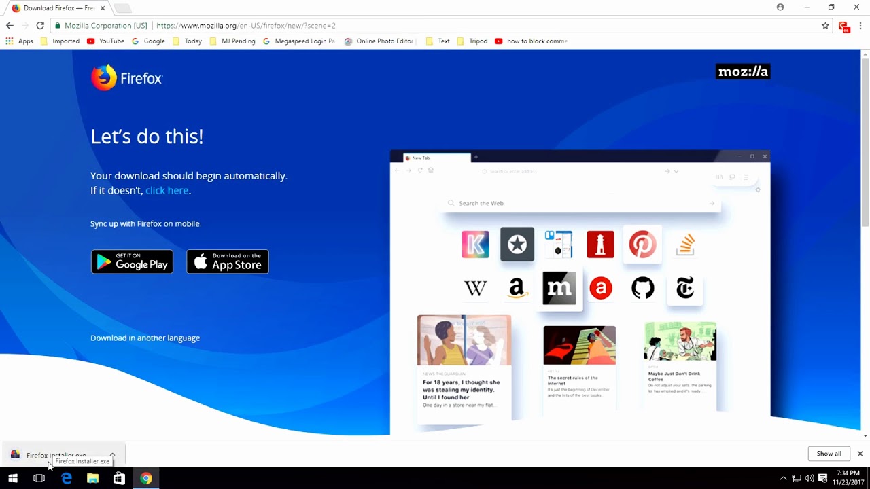Open the MJ Pending bookmarks folder
The image size is (870, 489).
coord(232,41)
